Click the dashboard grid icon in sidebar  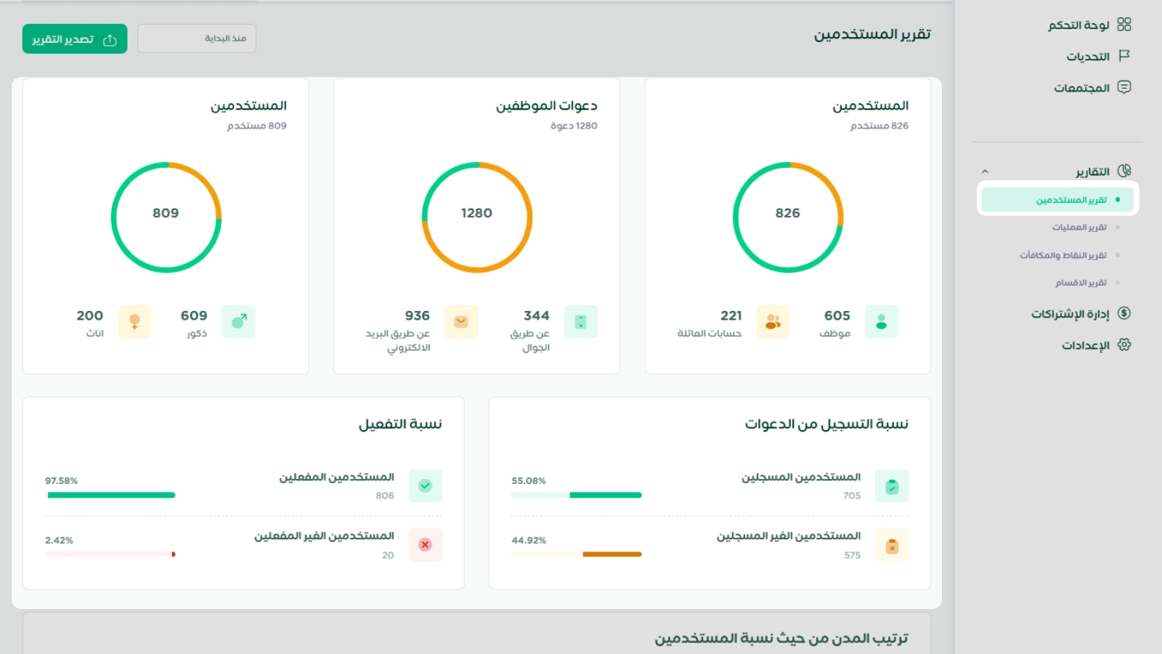point(1124,25)
